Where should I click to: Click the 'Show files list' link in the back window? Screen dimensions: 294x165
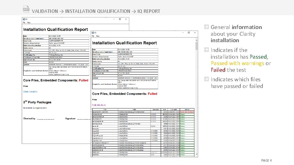(30, 91)
